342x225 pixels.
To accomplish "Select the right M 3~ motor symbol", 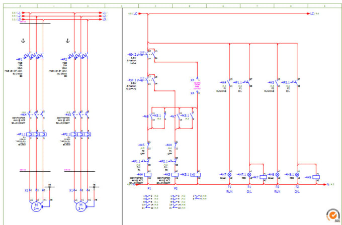I will (x=81, y=207).
